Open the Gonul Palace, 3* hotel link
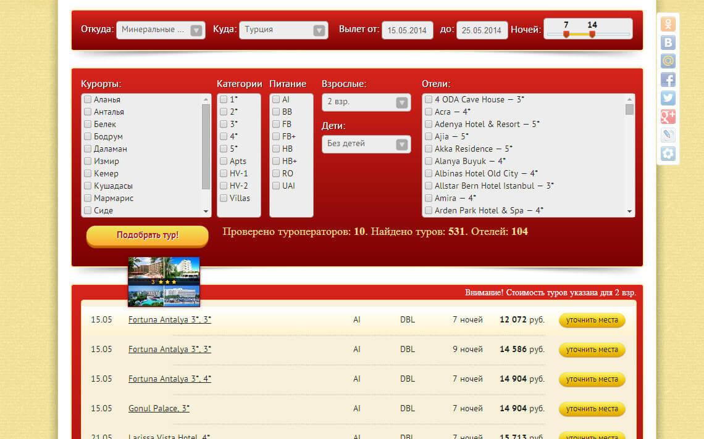 tap(159, 408)
